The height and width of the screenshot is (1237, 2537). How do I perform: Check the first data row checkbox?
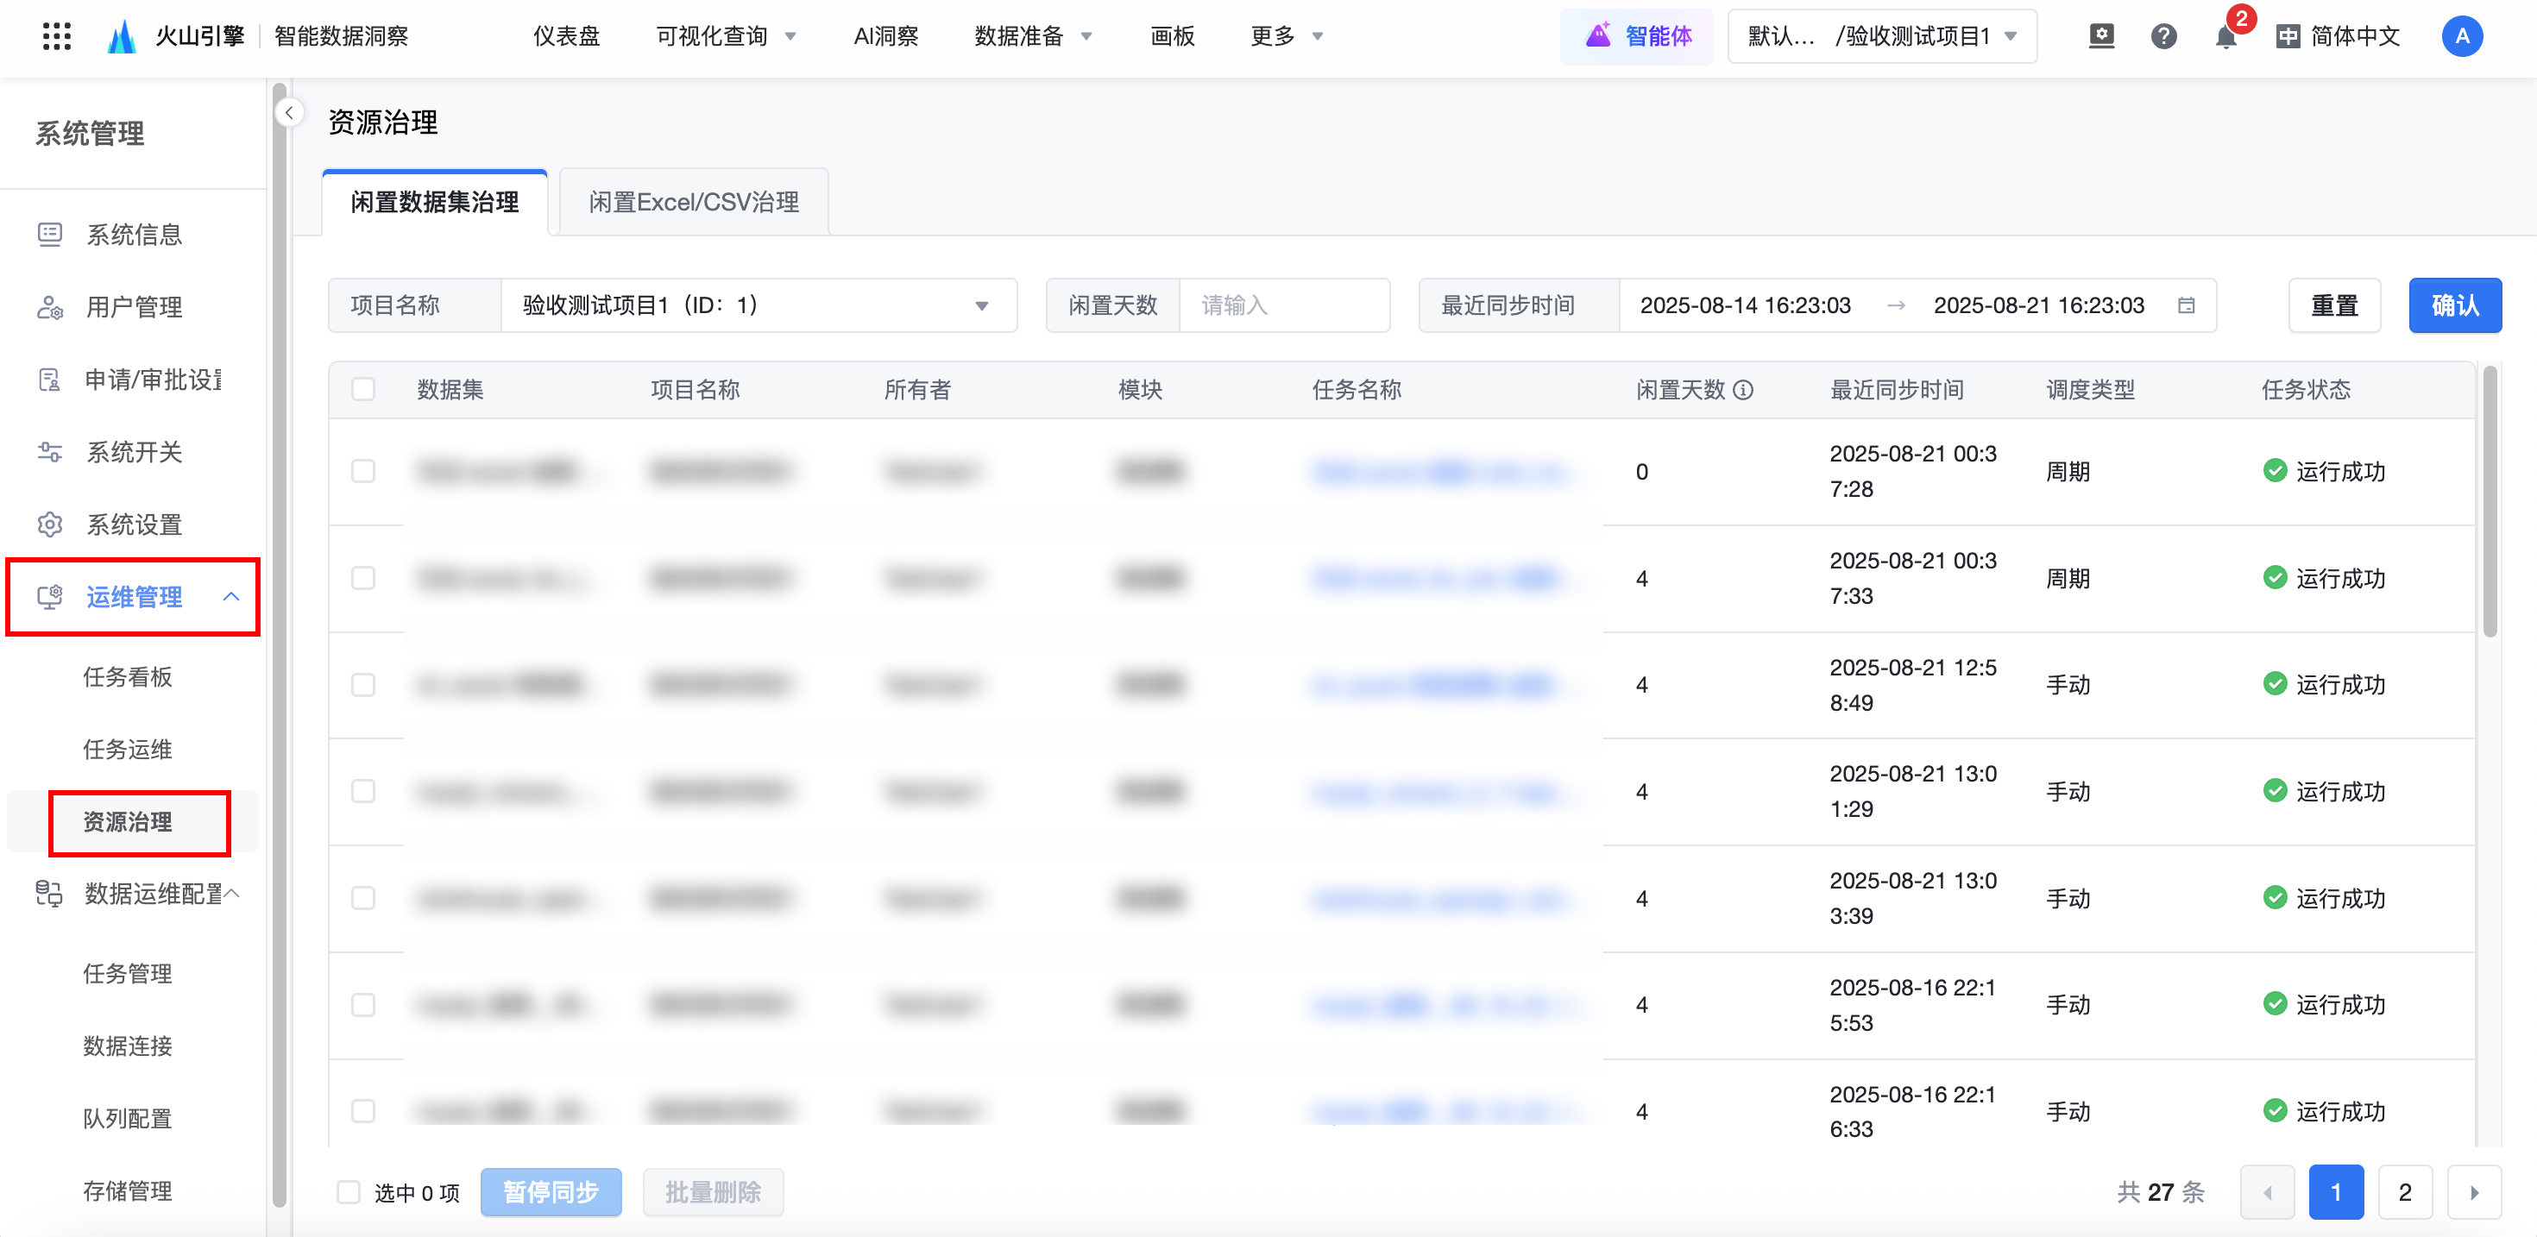point(363,472)
